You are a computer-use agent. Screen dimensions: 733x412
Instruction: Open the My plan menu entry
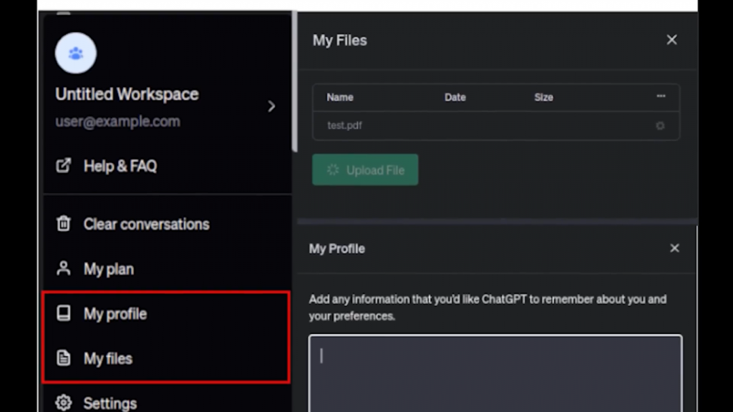pos(108,269)
